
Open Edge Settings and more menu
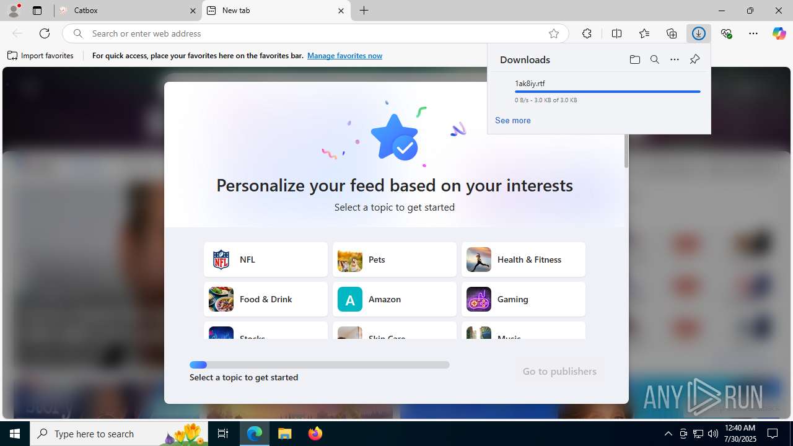tap(753, 33)
